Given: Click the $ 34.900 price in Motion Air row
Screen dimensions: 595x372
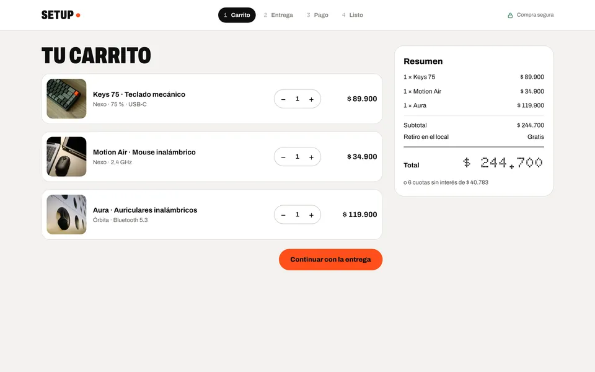Looking at the screenshot, I should (x=362, y=156).
